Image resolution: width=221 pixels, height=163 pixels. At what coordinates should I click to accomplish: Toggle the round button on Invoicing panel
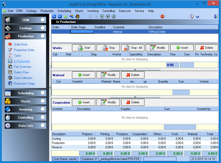coord(43,109)
